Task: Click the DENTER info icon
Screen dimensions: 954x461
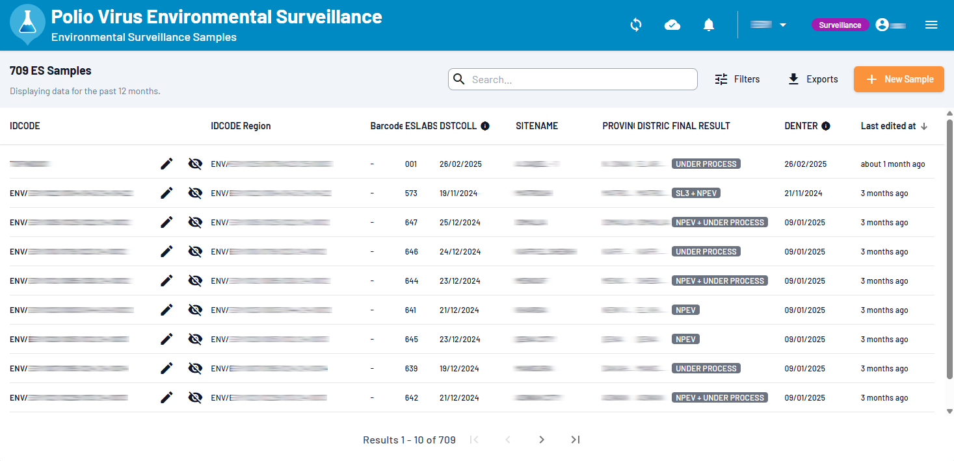Action: point(826,126)
